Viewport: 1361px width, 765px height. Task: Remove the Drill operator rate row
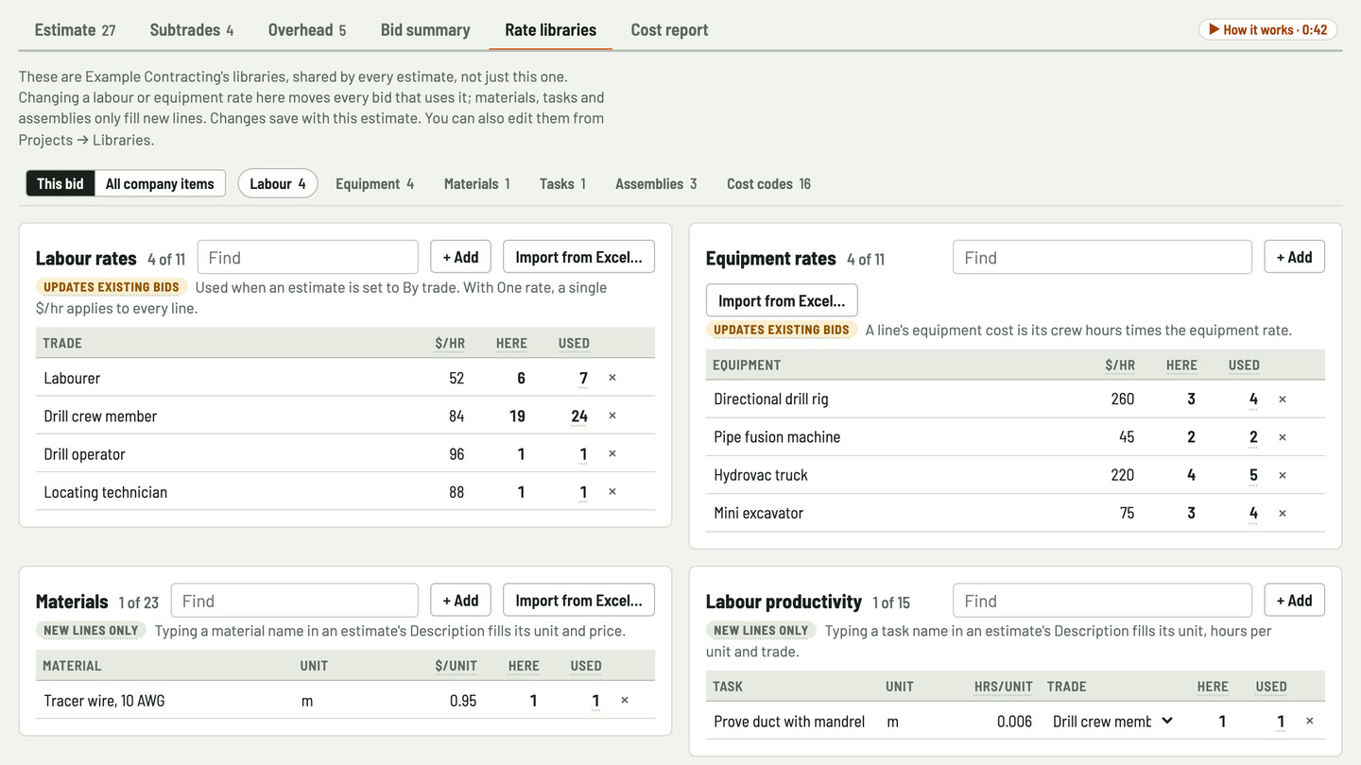[x=612, y=453]
